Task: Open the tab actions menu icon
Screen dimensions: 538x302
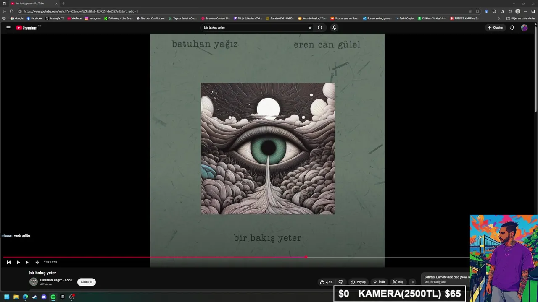Action: point(4,3)
